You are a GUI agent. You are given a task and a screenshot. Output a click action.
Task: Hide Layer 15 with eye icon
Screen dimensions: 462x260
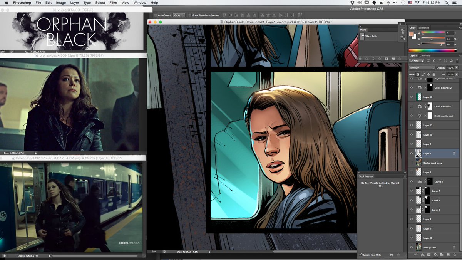click(411, 238)
